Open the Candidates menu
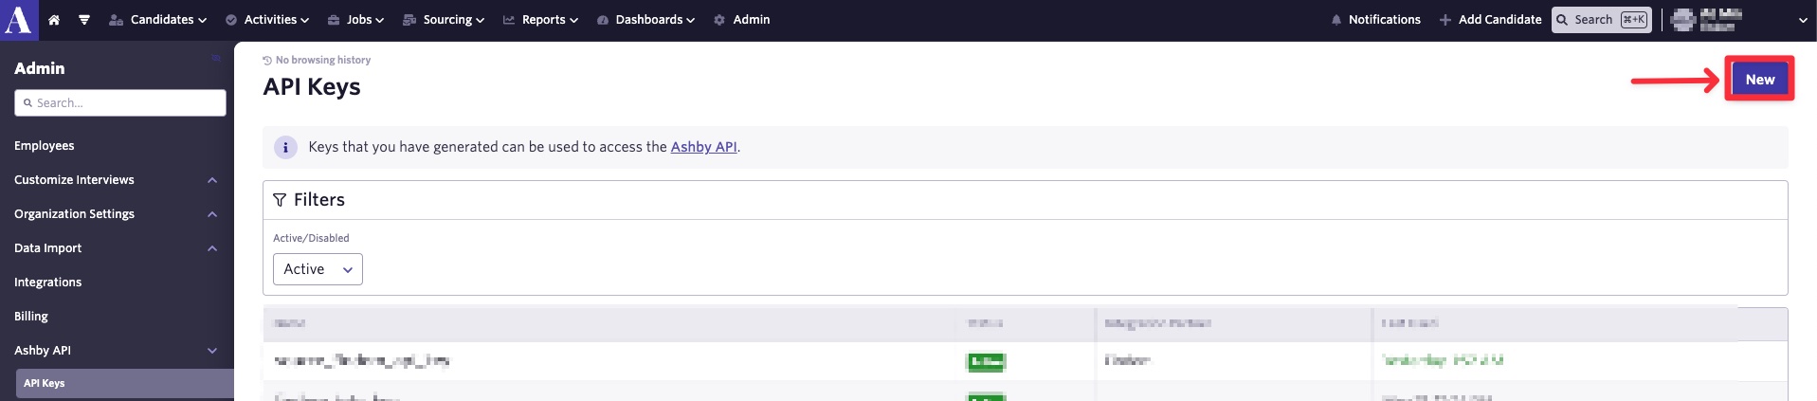 158,20
